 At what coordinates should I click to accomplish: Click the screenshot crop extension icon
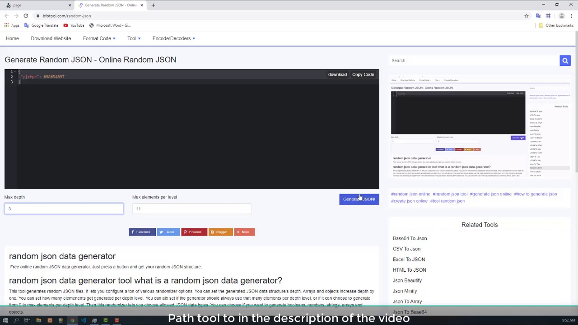coord(548,16)
